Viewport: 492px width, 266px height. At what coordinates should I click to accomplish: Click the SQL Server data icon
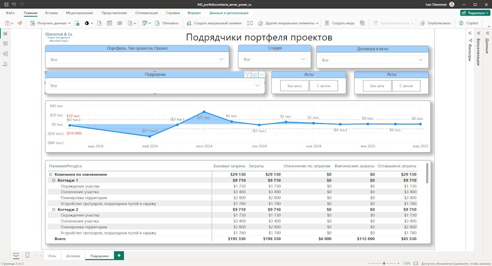99,23
